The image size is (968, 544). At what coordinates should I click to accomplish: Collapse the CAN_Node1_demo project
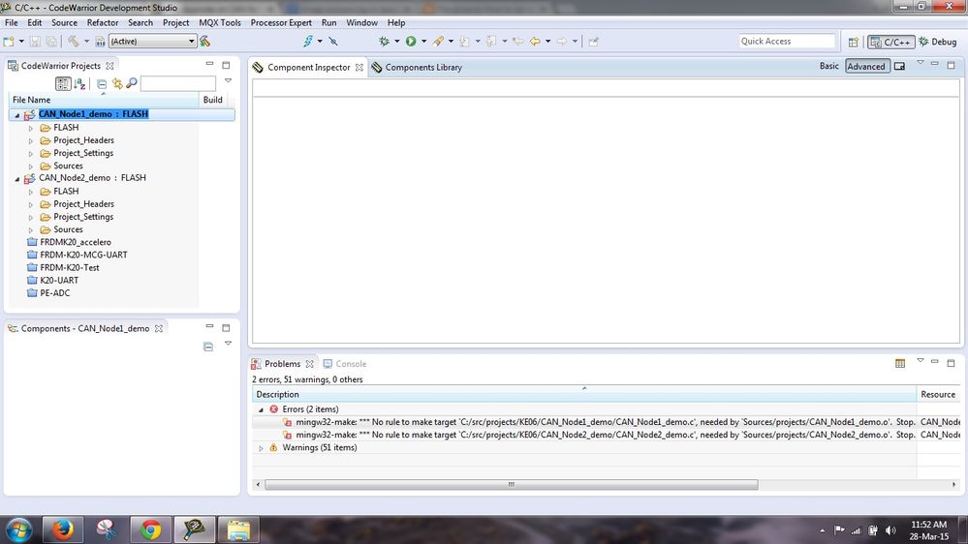tap(17, 115)
